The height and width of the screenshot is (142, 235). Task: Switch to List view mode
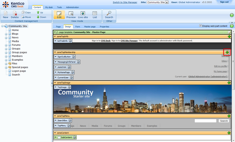coord(95,15)
